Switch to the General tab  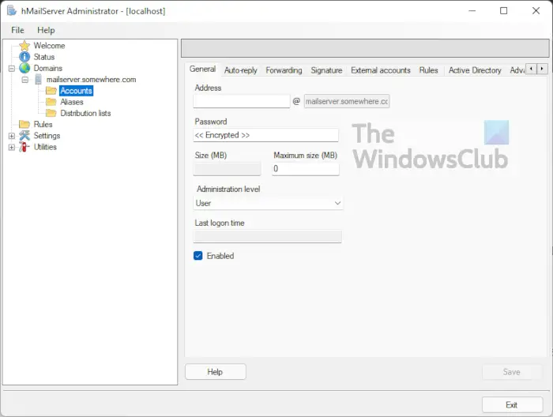coord(202,69)
